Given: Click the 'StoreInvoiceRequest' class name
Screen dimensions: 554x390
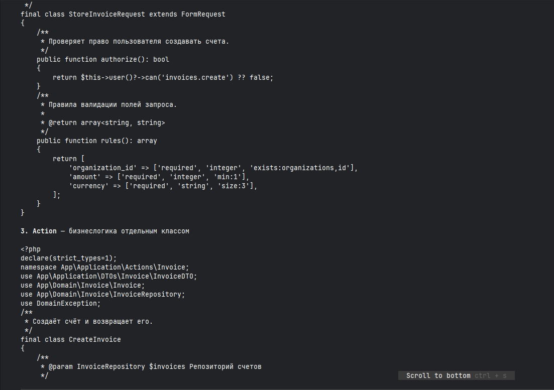Looking at the screenshot, I should tap(106, 15).
